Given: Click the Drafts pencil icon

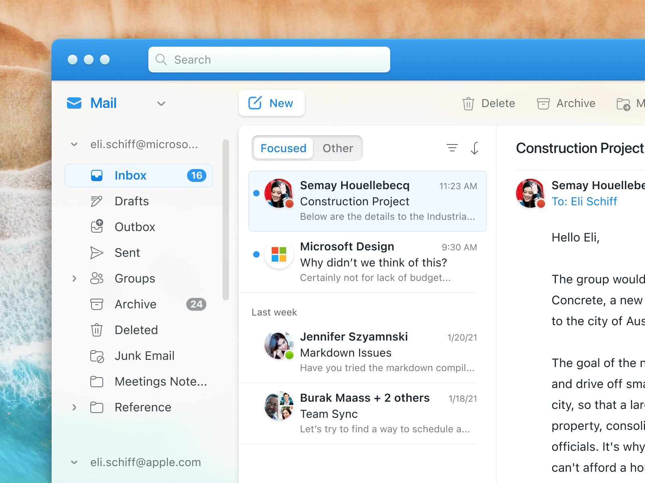Looking at the screenshot, I should [x=97, y=201].
